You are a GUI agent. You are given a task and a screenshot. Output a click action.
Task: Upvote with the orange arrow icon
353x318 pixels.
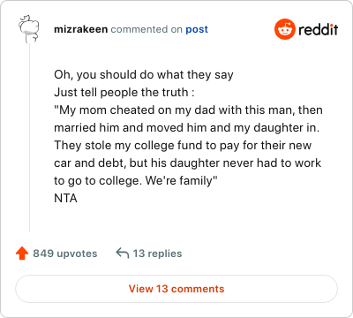[22, 254]
